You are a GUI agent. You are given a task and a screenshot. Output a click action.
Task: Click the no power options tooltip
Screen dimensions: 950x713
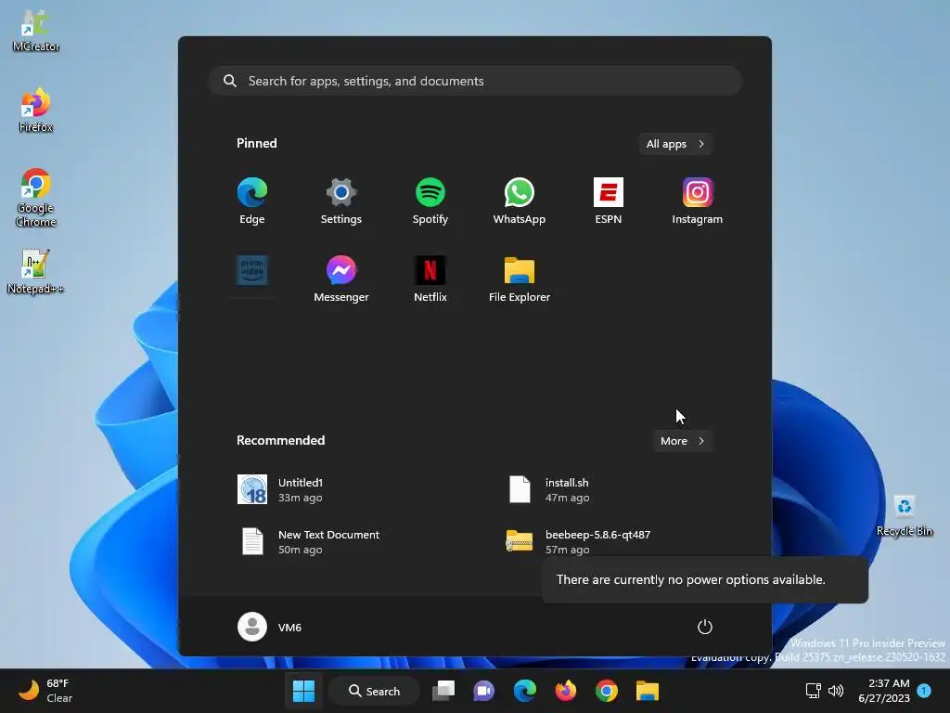705,579
